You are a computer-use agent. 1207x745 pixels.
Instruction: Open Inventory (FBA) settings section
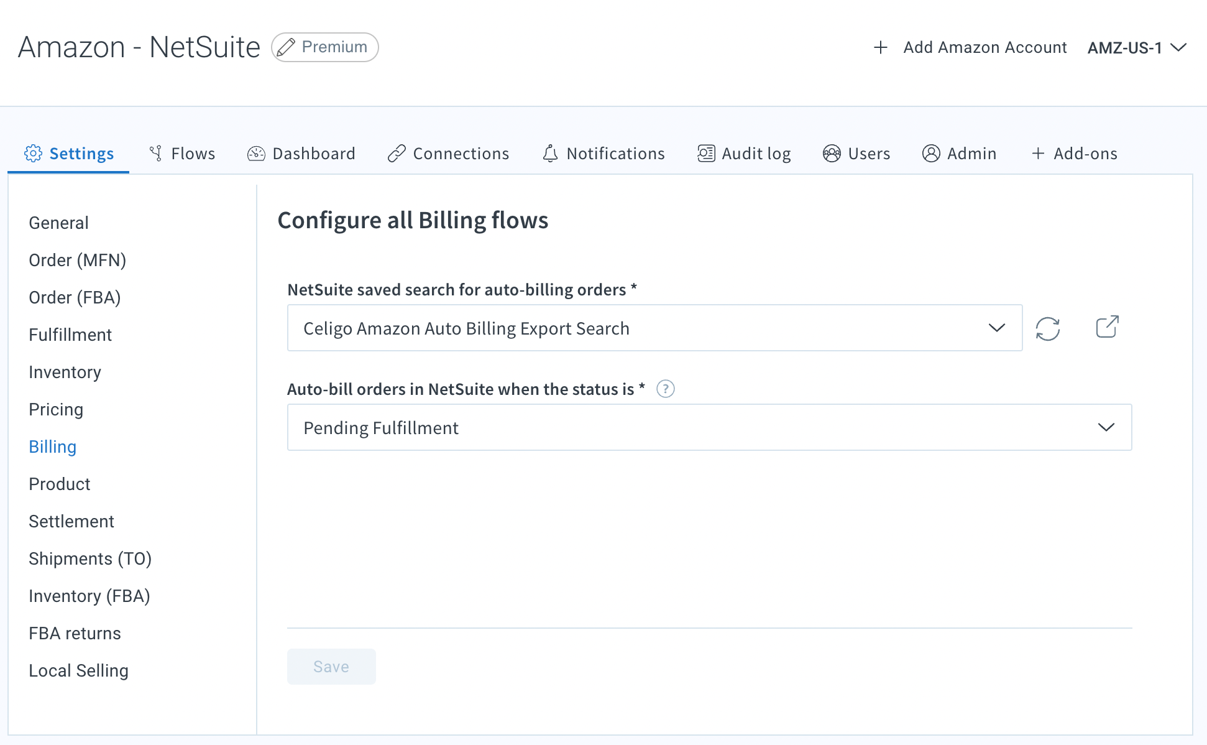(89, 596)
